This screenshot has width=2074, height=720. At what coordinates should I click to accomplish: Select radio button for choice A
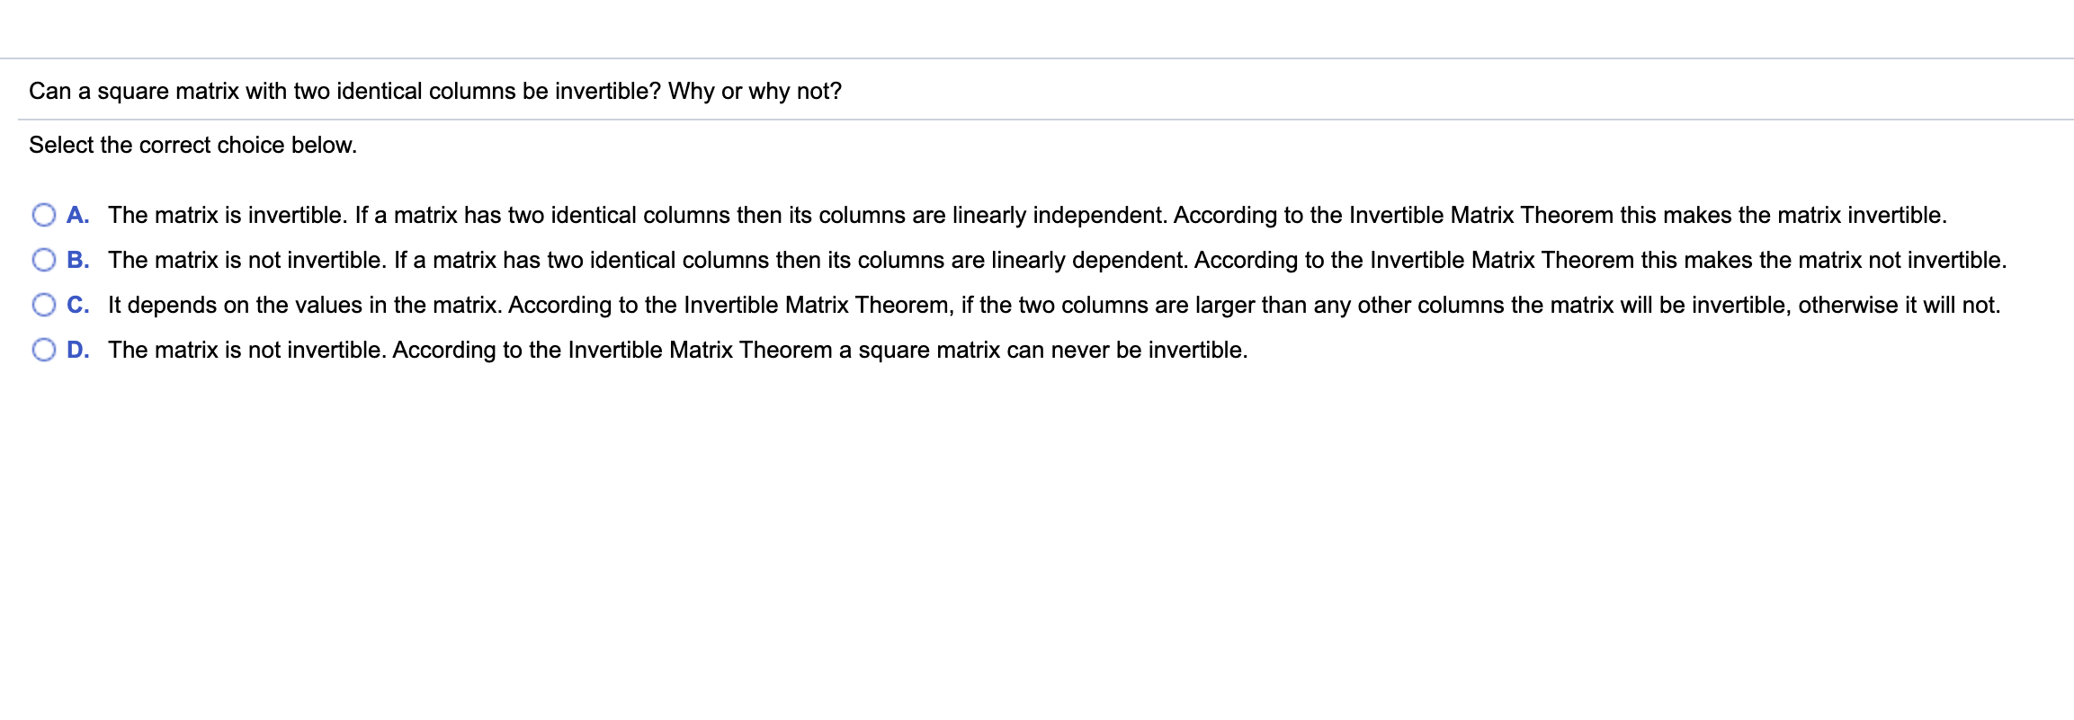click(x=44, y=215)
